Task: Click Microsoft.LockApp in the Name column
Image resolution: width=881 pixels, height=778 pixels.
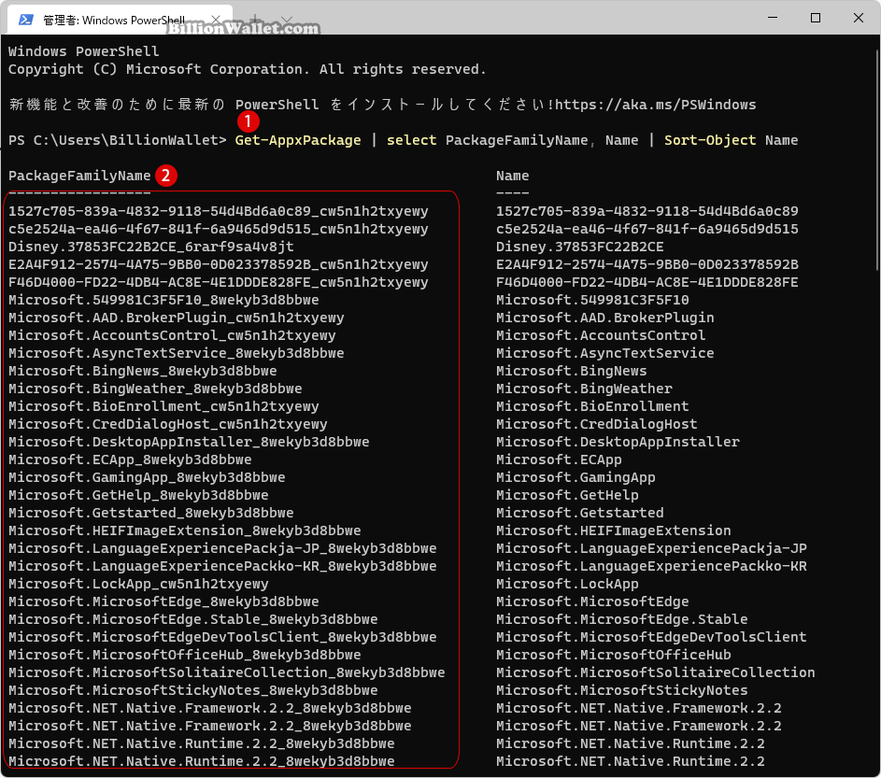Action: click(x=567, y=584)
